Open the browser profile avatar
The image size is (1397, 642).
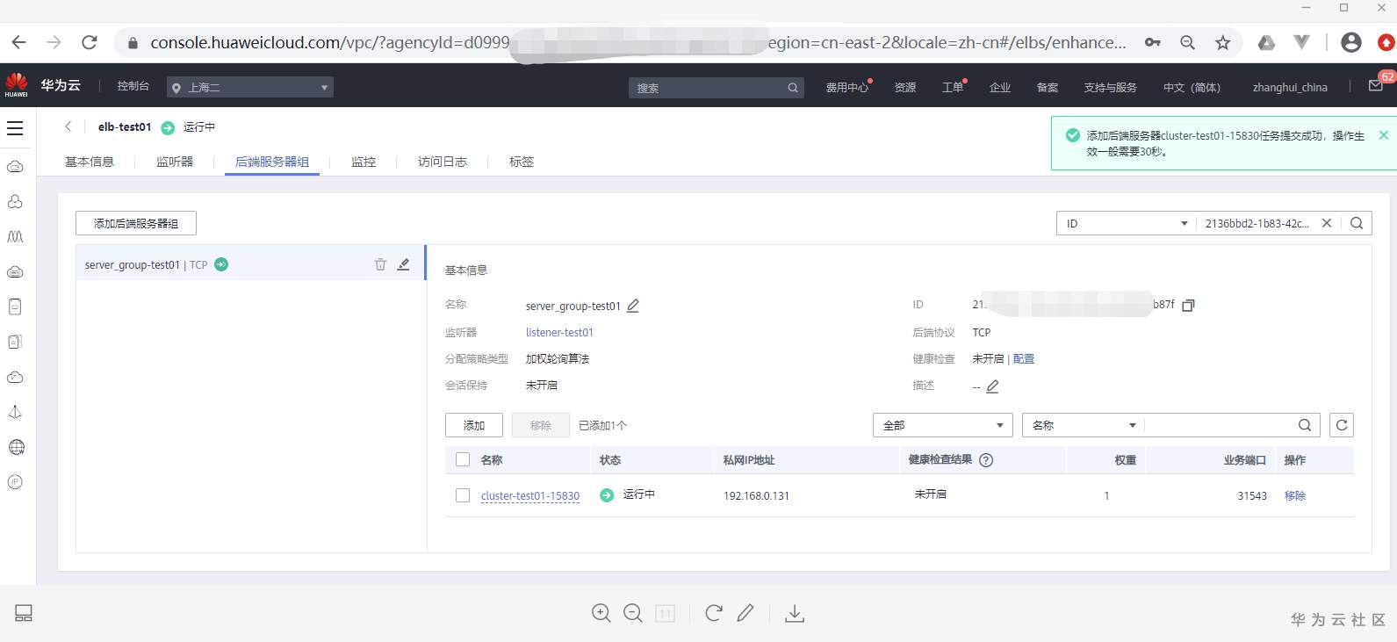coord(1351,42)
